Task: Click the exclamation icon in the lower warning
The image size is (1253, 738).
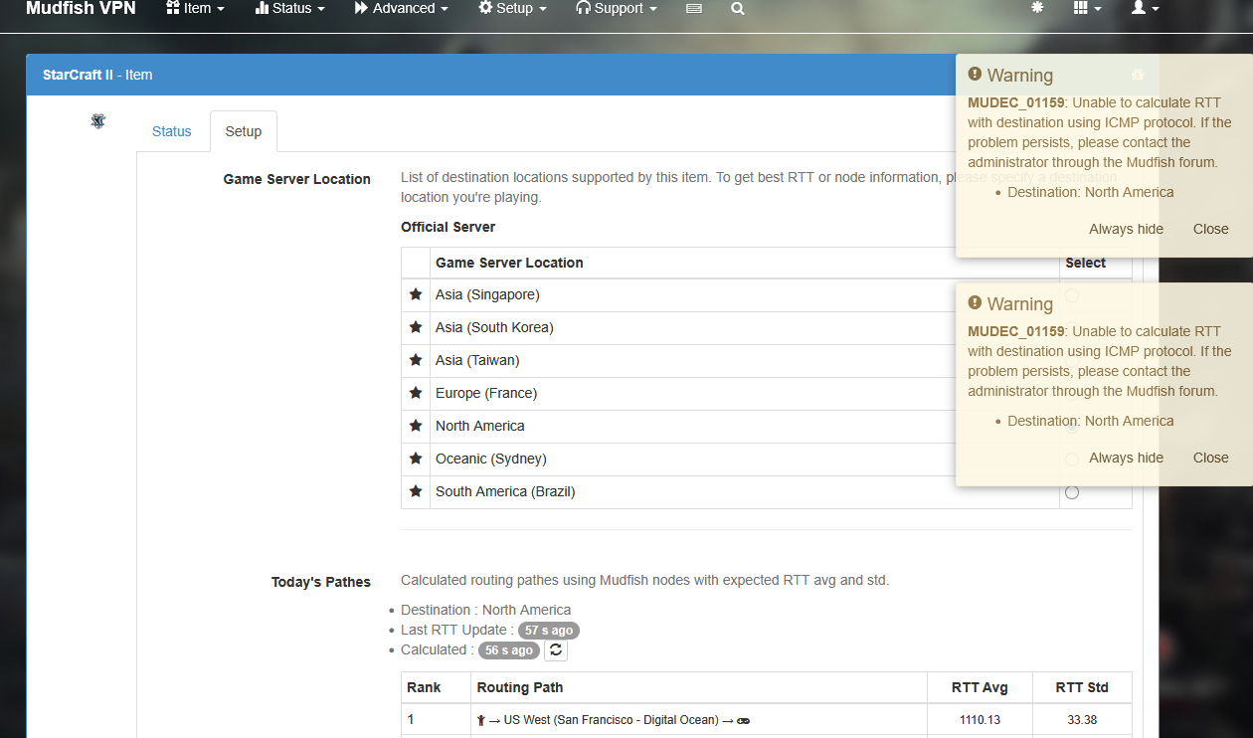Action: pos(975,303)
